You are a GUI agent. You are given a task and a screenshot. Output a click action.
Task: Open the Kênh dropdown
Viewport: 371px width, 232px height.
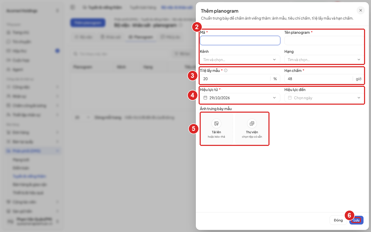pos(240,60)
